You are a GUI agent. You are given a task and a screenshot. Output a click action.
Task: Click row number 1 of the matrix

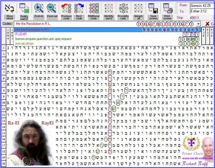[x=4, y=48]
